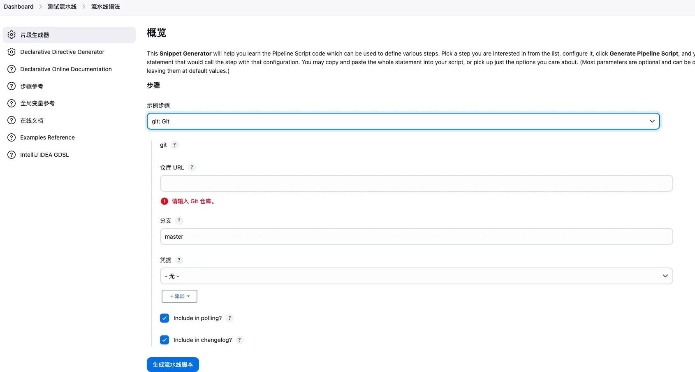Open 流水线语法 breadcrumb
The height and width of the screenshot is (372, 695).
pyautogui.click(x=106, y=7)
